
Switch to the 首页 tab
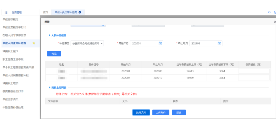coord(45,12)
